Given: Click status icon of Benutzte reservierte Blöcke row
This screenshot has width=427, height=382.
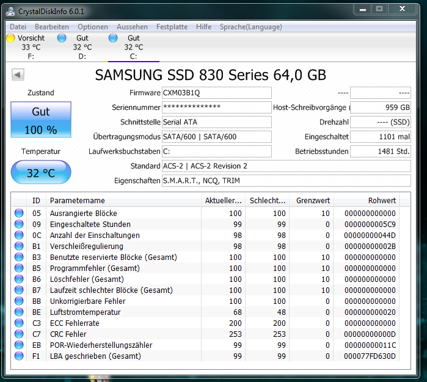Looking at the screenshot, I should (x=19, y=257).
